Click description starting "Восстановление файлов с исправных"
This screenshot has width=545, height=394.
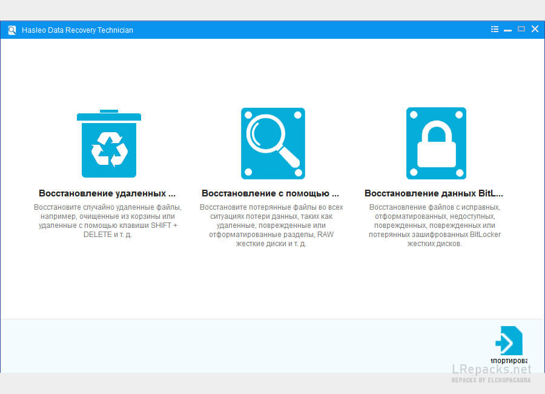tap(435, 225)
